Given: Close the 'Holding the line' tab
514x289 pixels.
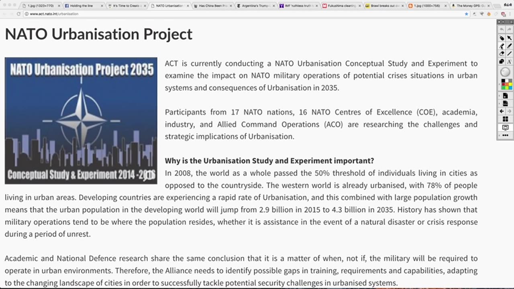Looking at the screenshot, I should (102, 6).
